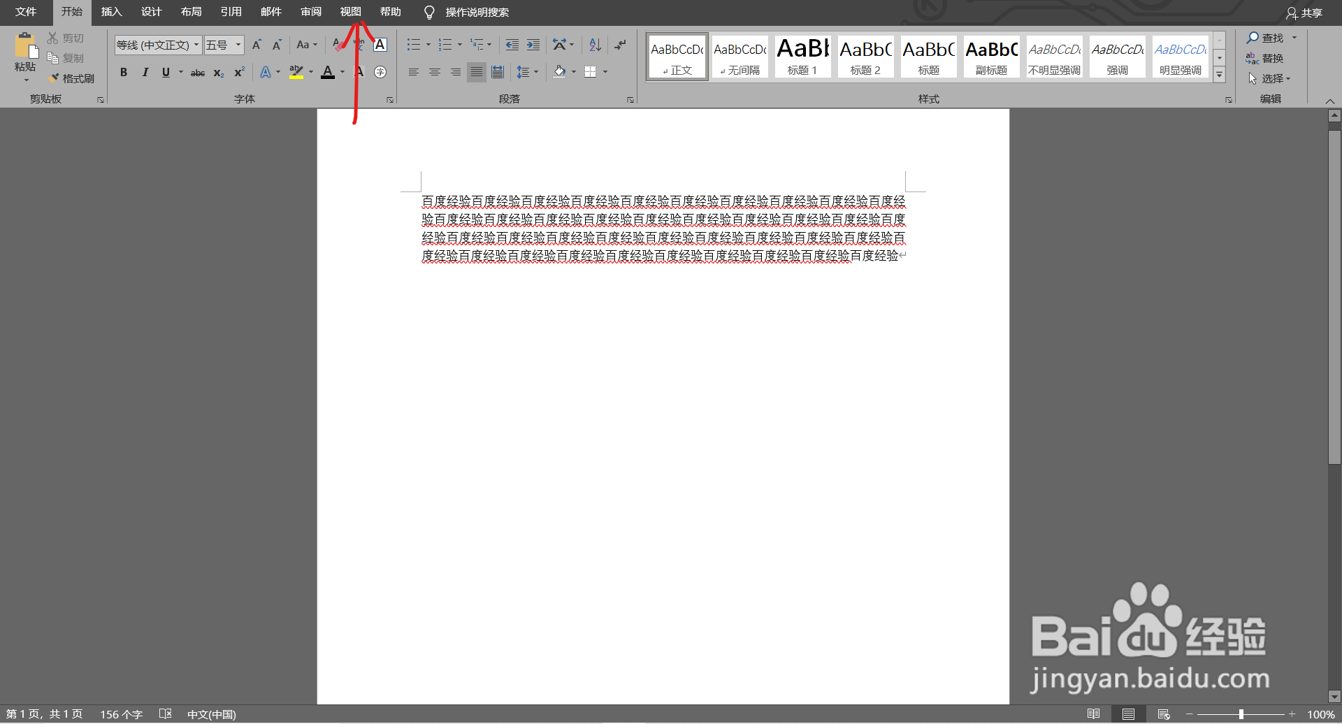Click the line spacing icon
Screen dimensions: 1342x724
click(523, 72)
